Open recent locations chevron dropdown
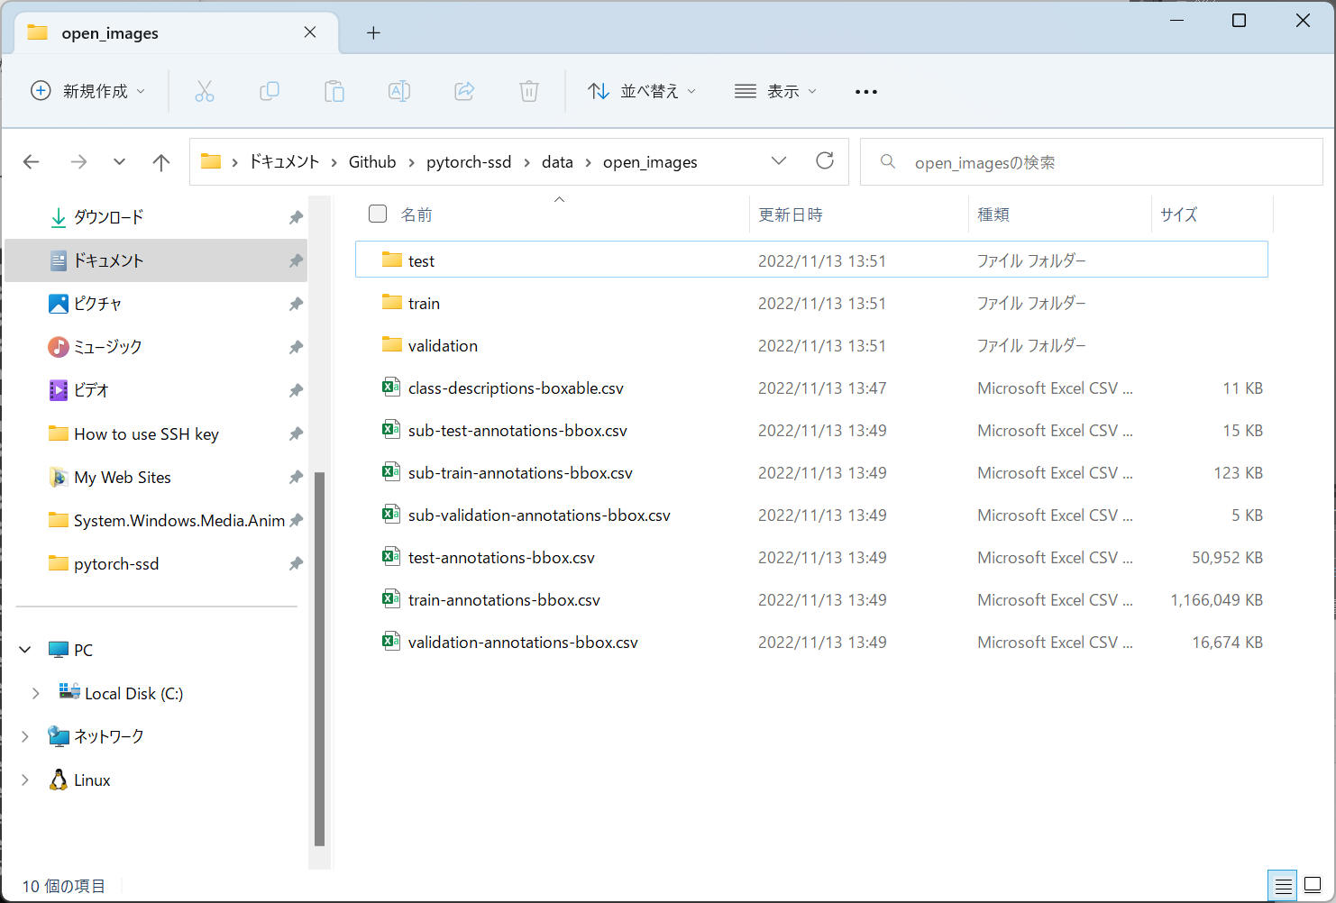The height and width of the screenshot is (903, 1336). pyautogui.click(x=119, y=162)
